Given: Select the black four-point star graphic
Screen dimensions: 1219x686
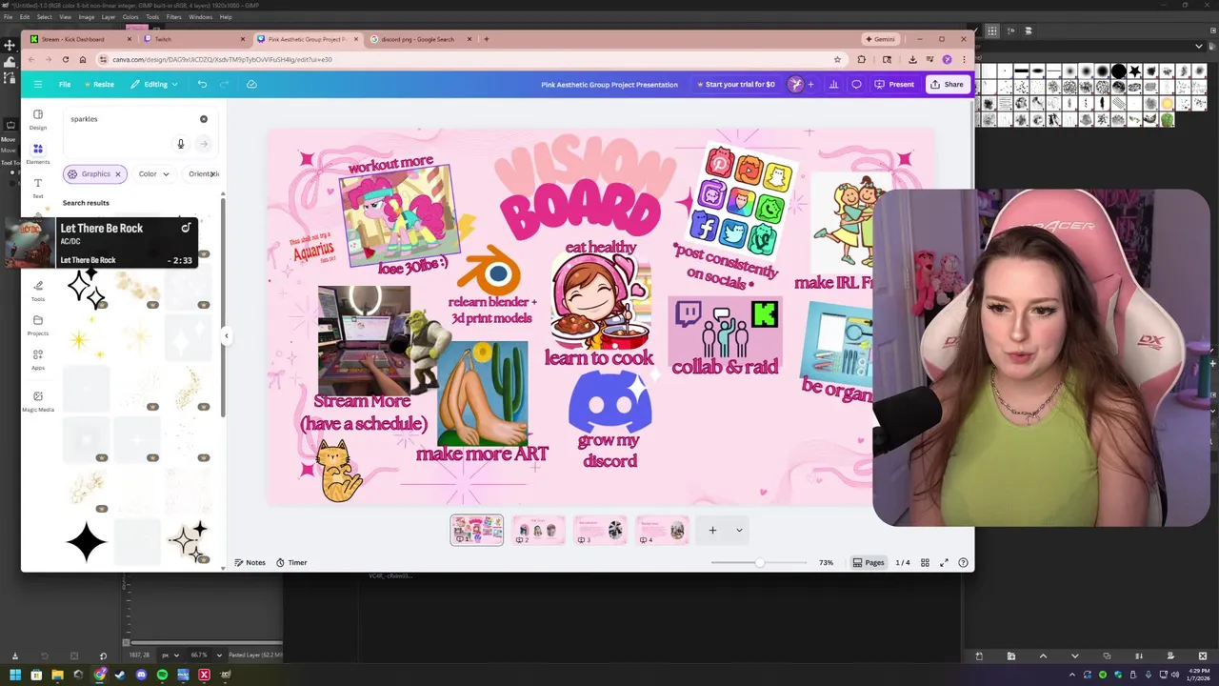Looking at the screenshot, I should [86, 542].
